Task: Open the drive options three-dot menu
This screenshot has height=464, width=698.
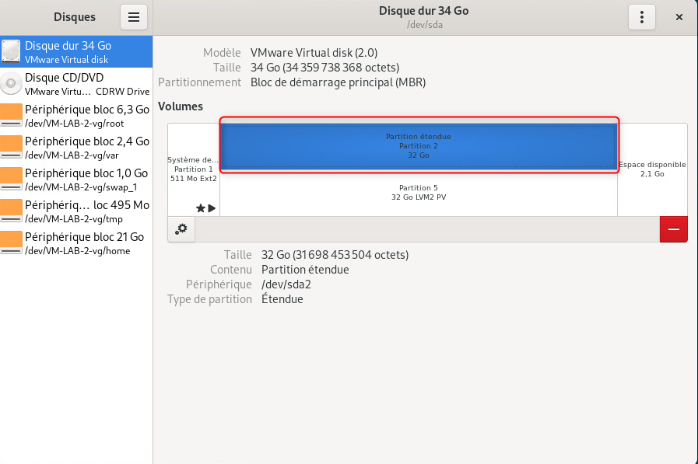Action: point(641,17)
